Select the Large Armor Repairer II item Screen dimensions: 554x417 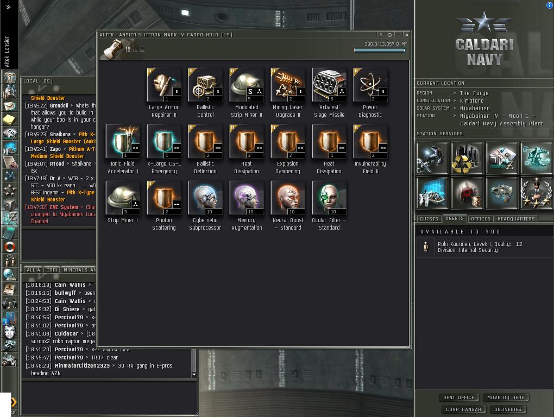tap(164, 85)
